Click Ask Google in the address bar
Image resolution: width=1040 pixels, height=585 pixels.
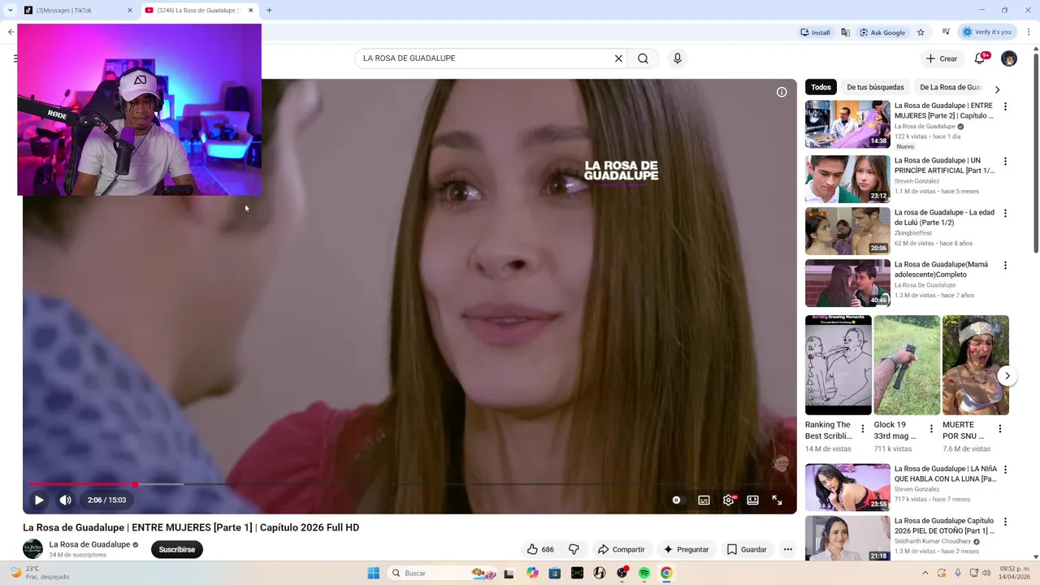[x=882, y=32]
